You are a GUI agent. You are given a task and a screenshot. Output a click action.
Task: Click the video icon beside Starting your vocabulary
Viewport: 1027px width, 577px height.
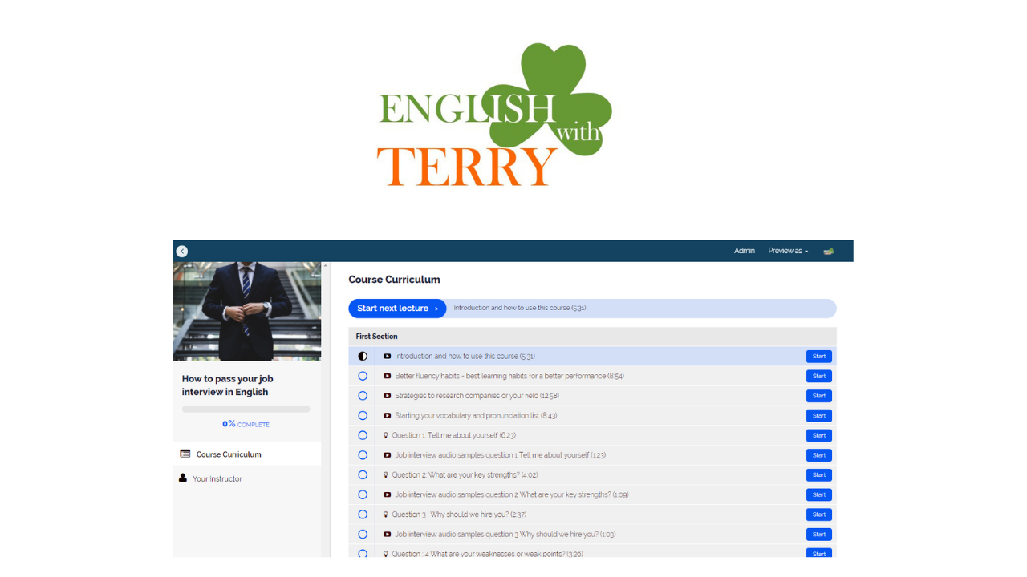coord(388,415)
